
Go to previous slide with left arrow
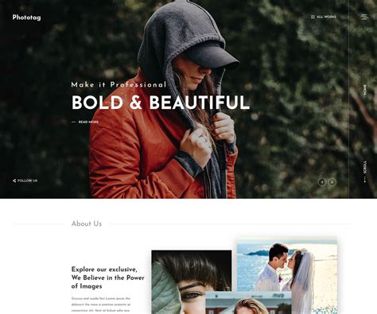point(322,182)
